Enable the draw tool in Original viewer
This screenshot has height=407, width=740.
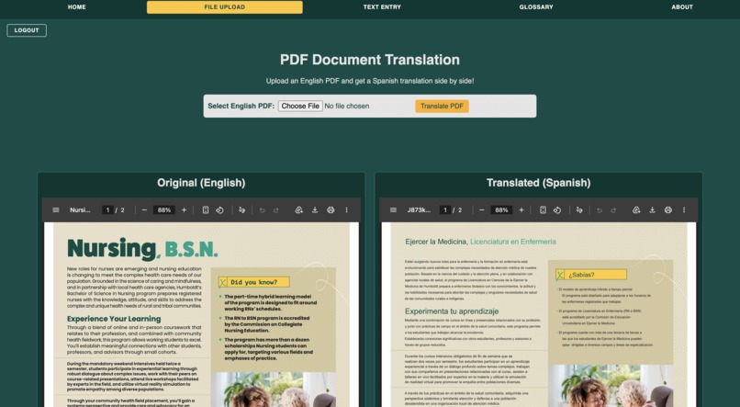pos(242,210)
